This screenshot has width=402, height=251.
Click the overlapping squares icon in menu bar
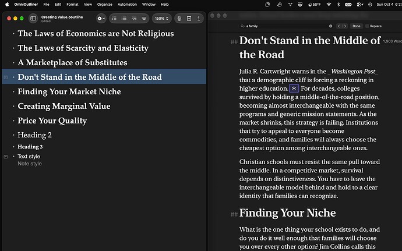coord(267,4)
